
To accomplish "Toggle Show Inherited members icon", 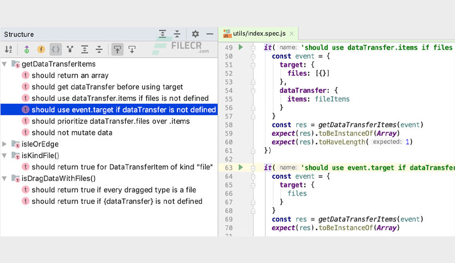I will [27, 49].
